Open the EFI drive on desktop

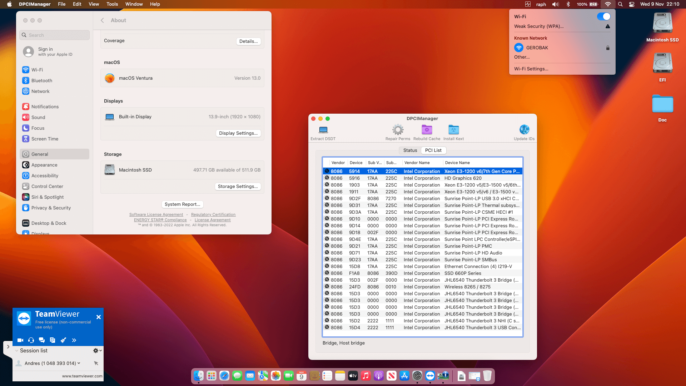coord(662,67)
